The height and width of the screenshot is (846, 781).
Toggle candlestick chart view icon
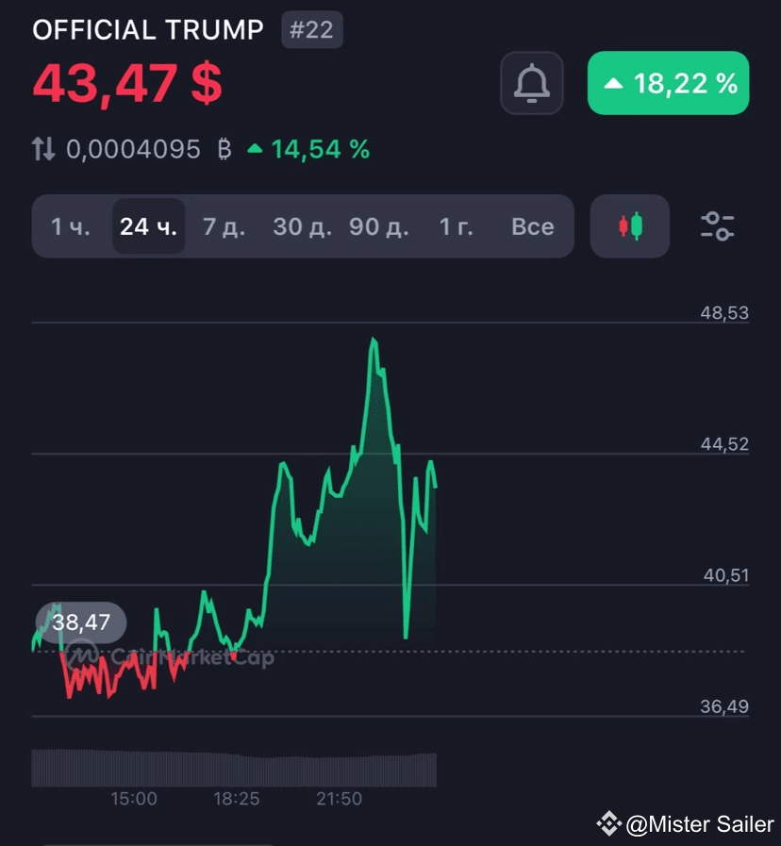630,226
